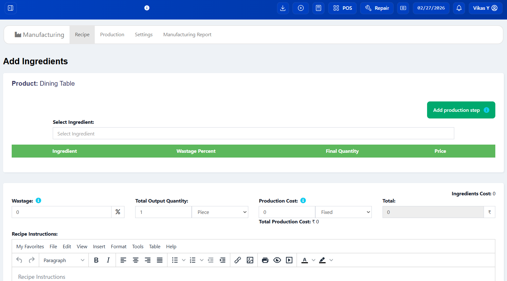The image size is (507, 281).
Task: Click the Total Output Quantity input
Action: 163,212
